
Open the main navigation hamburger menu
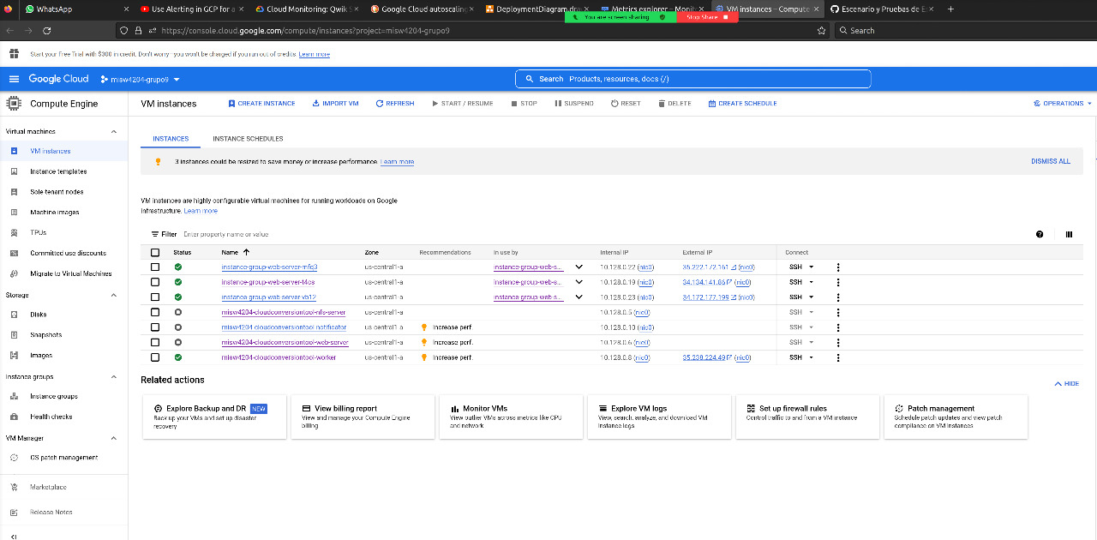coord(14,79)
